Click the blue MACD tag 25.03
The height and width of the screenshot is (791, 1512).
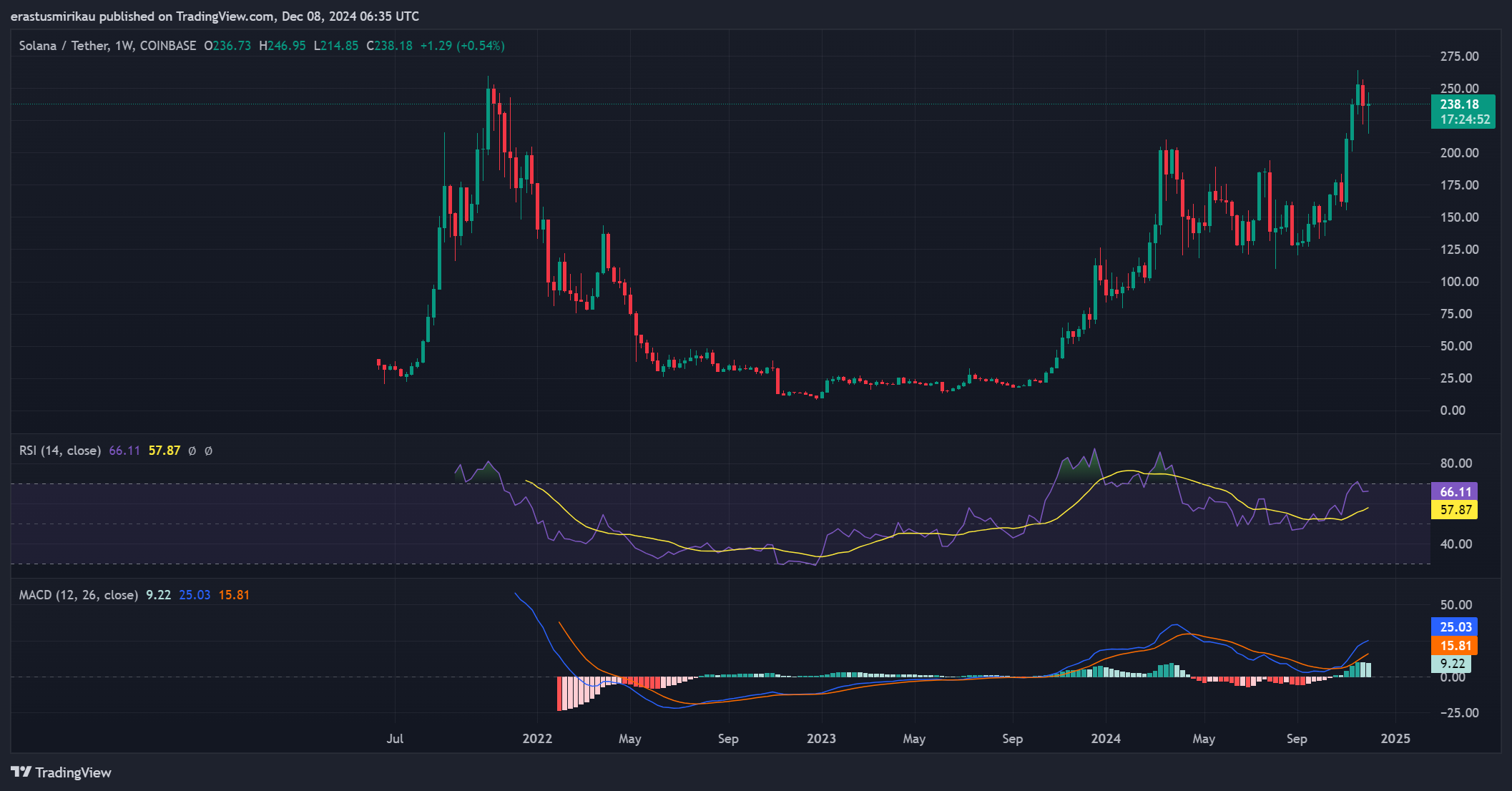(1455, 627)
